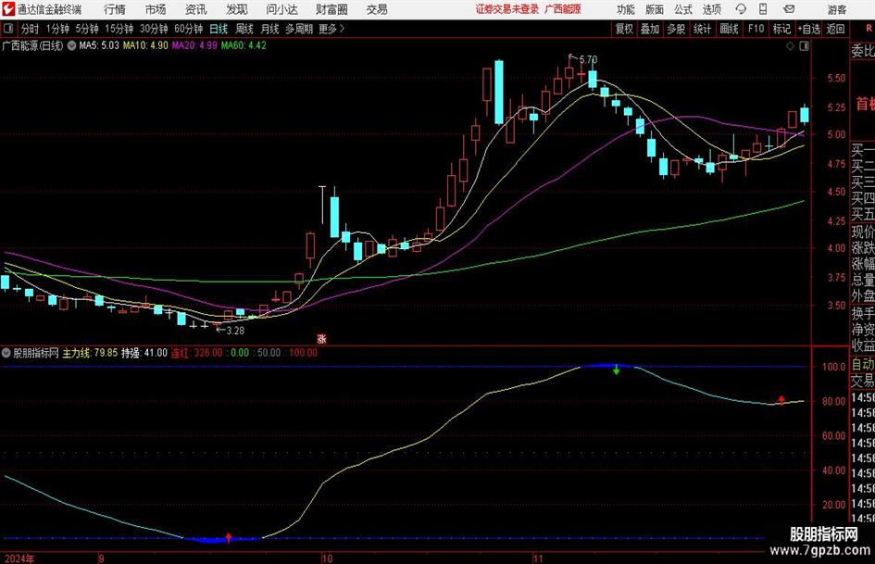
Task: Click the MA5: 5.03 label
Action: [x=99, y=45]
